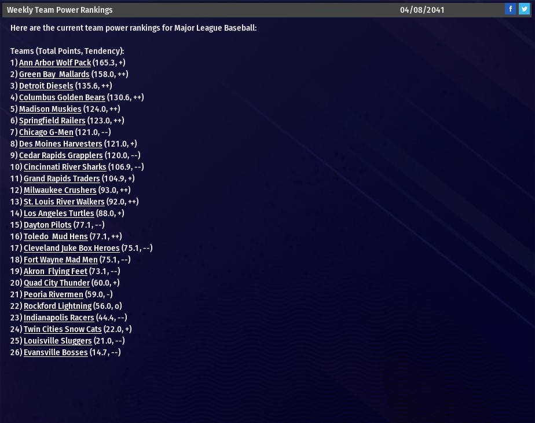
Task: Click the Los Angeles Turtles link
Action: [58, 214]
